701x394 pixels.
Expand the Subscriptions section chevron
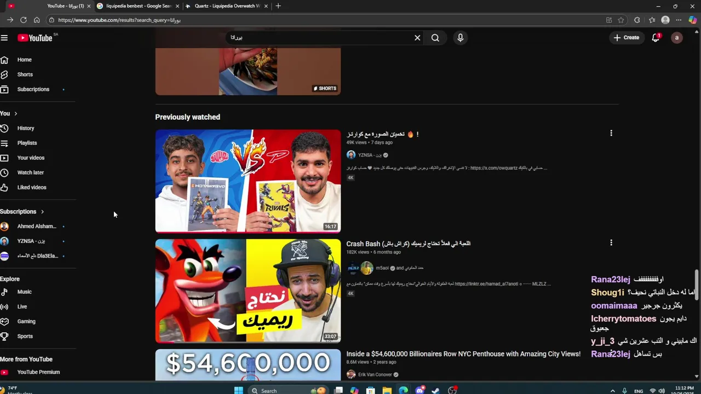(42, 212)
